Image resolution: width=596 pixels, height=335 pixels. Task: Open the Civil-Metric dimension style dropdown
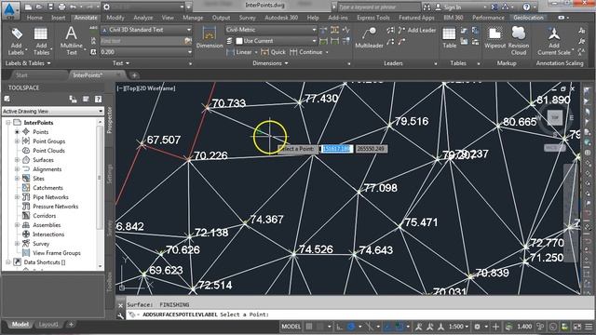click(271, 30)
